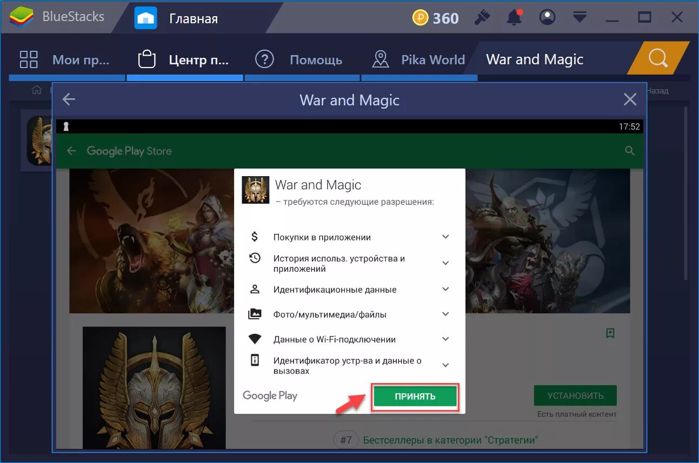Viewport: 699px width, 463px height.
Task: Expand Фото/мультимедиа/файлы permission
Action: pos(445,314)
